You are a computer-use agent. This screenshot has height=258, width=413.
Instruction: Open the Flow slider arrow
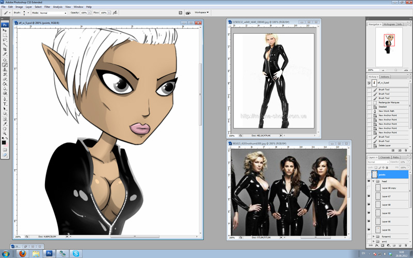[x=109, y=12]
